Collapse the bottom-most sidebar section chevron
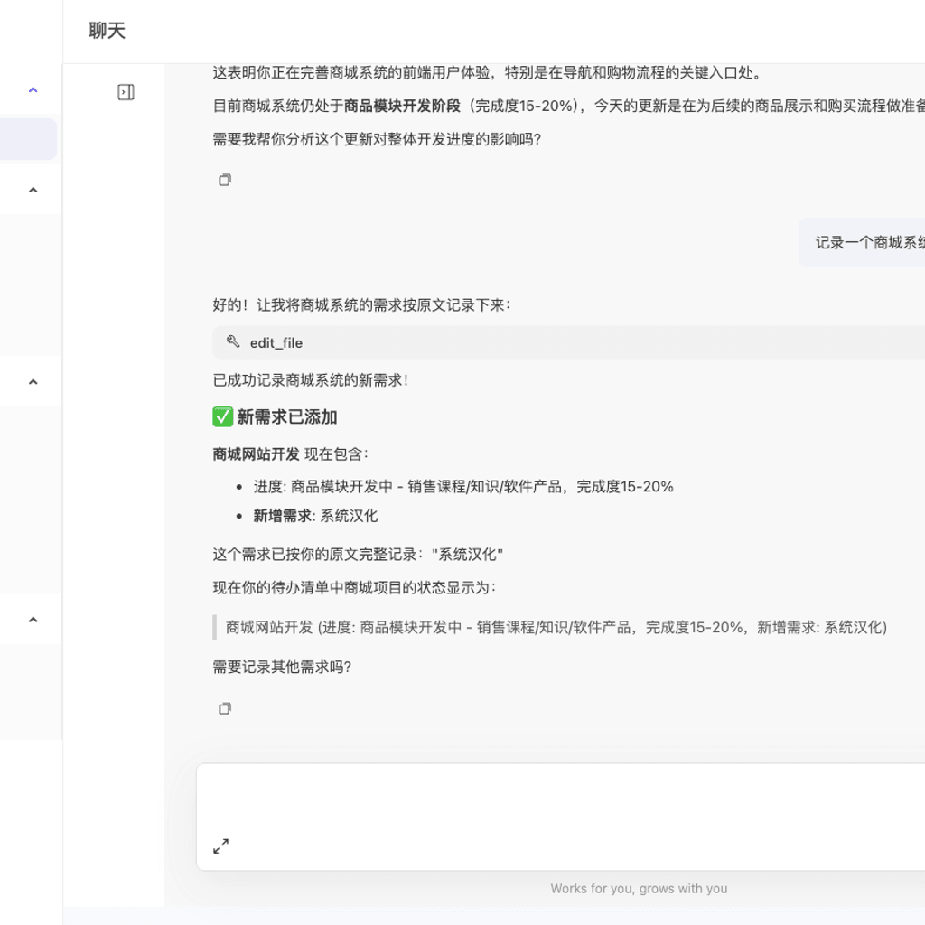Screen dimensions: 925x925 tap(33, 621)
